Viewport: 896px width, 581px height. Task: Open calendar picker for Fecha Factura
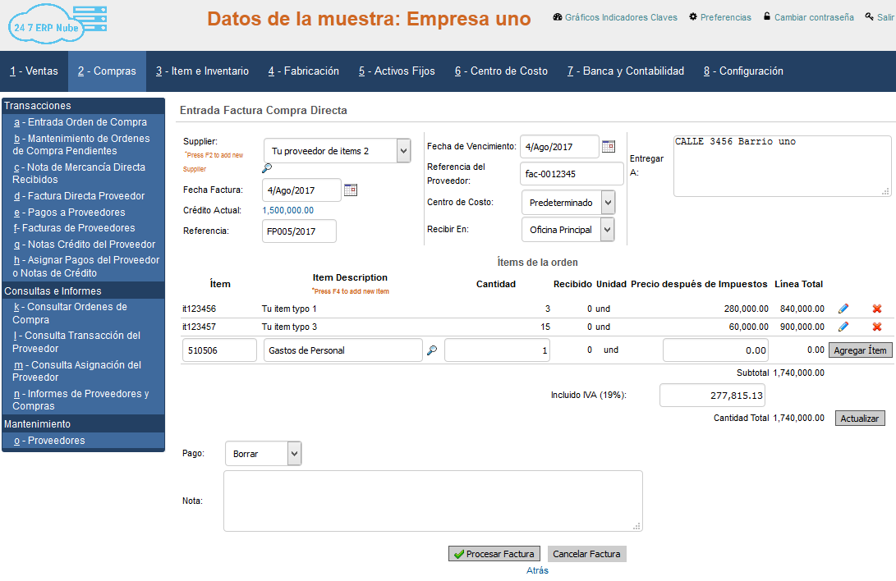(351, 190)
